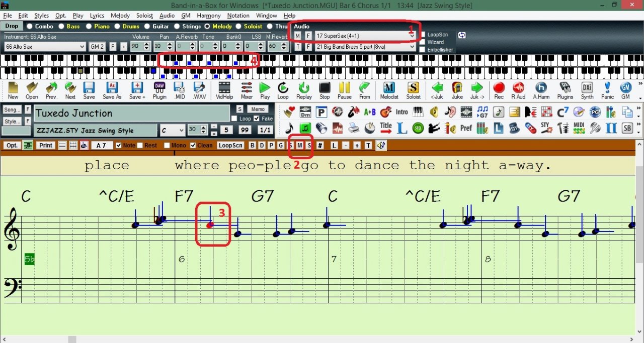Start playback with the Play button
This screenshot has height=343, width=644.
(x=265, y=90)
